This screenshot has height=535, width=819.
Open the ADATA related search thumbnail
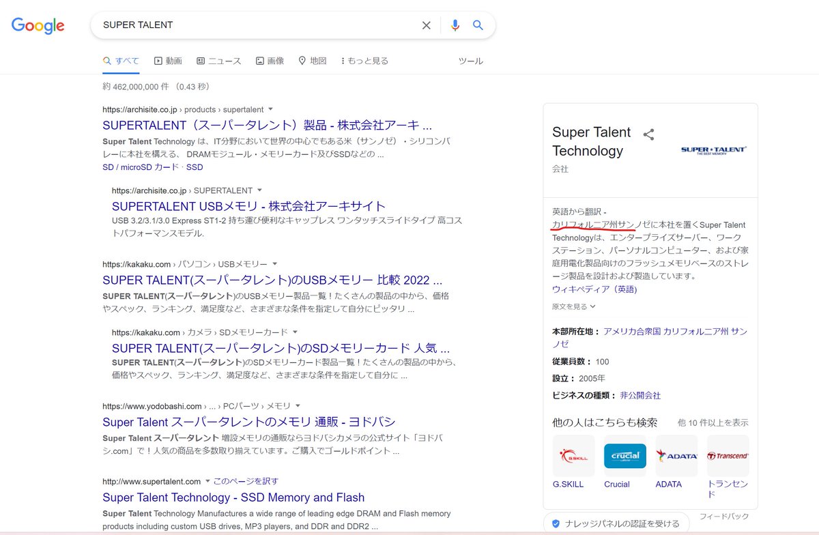676,456
